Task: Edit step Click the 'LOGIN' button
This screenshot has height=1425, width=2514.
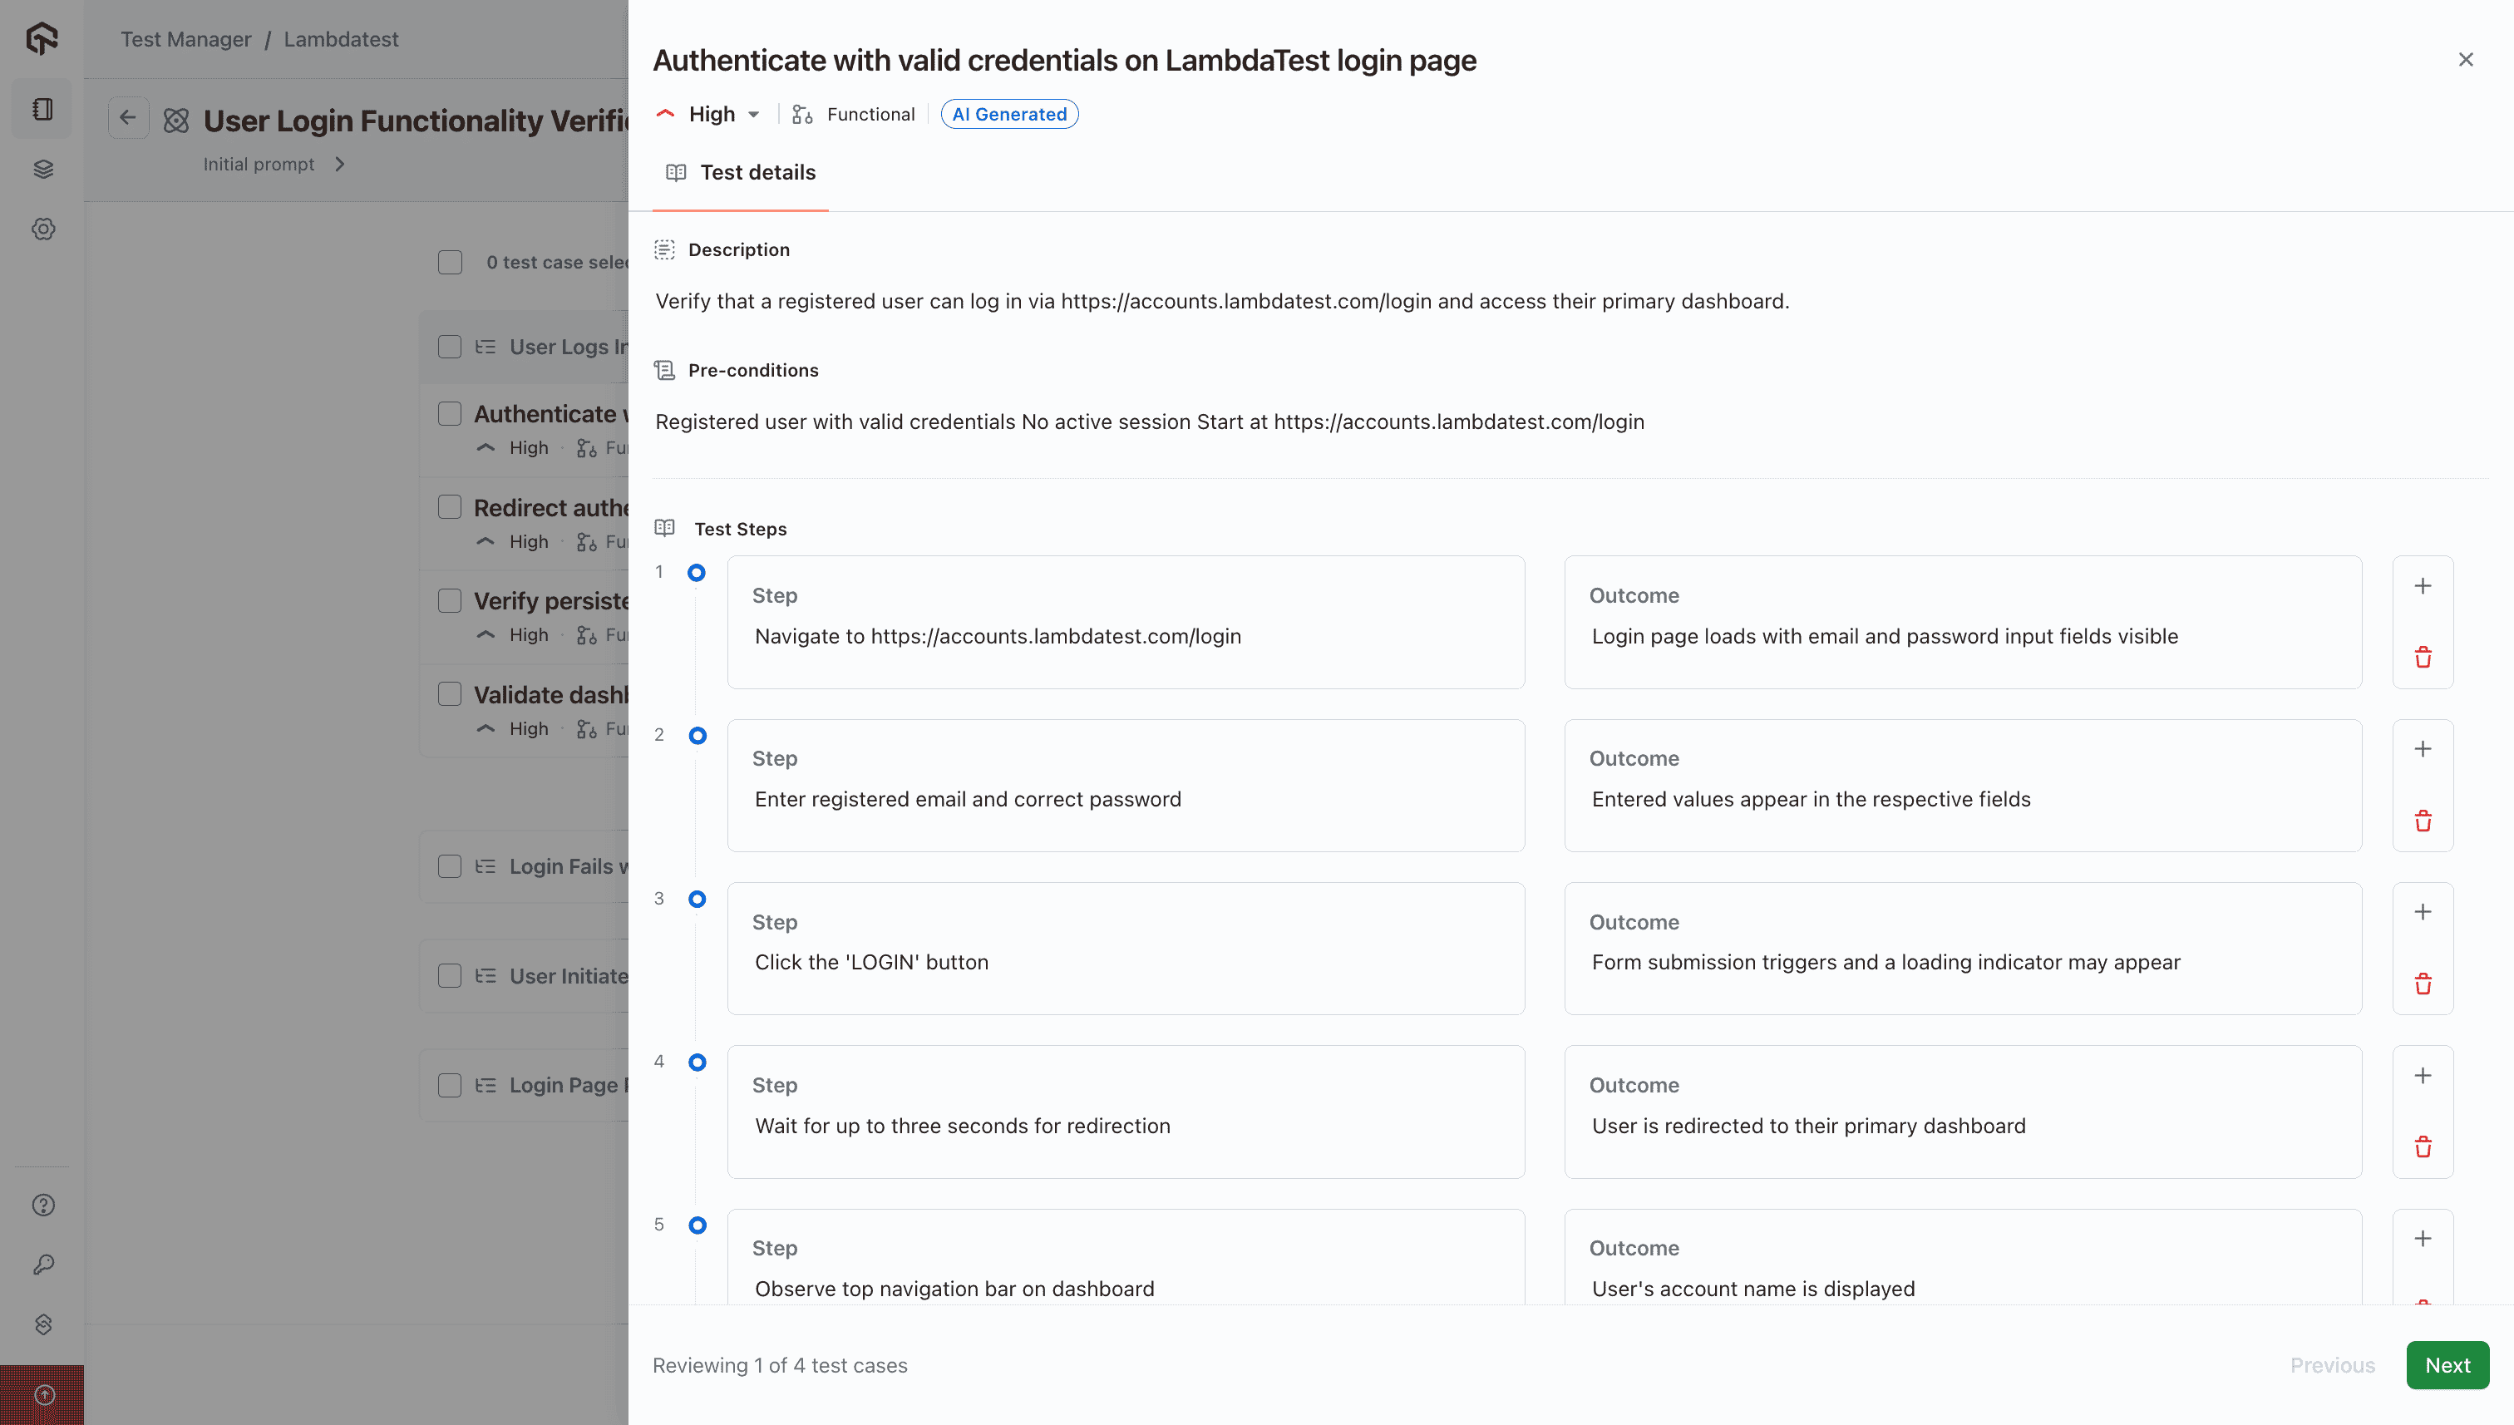Action: tap(1126, 949)
